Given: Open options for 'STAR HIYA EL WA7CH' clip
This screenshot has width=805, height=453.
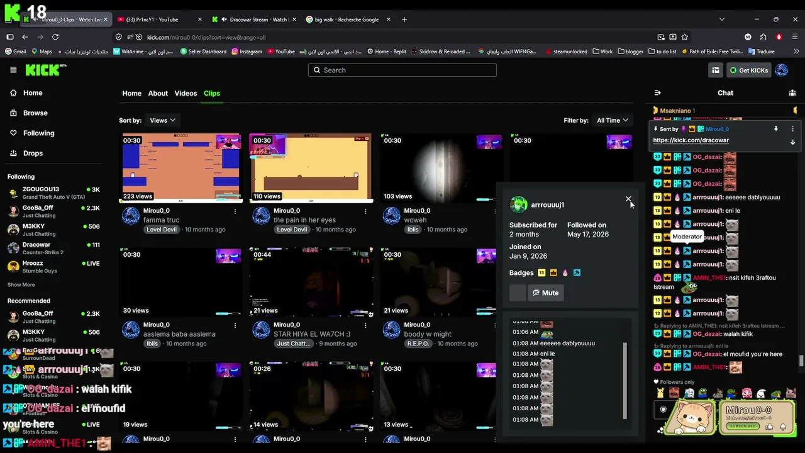Looking at the screenshot, I should [365, 325].
